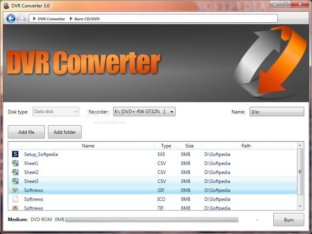The height and width of the screenshot is (234, 312).
Task: Click the DVD ROM medium label
Action: pos(41,220)
